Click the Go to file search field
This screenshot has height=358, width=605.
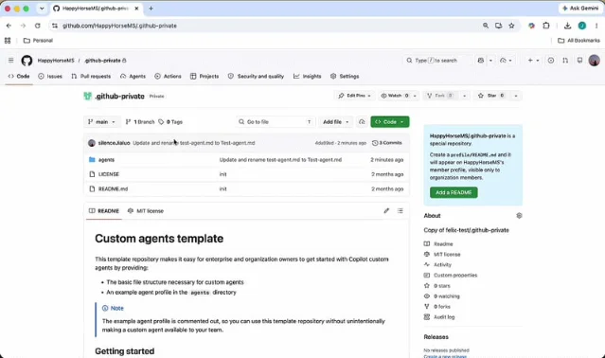[x=276, y=122]
